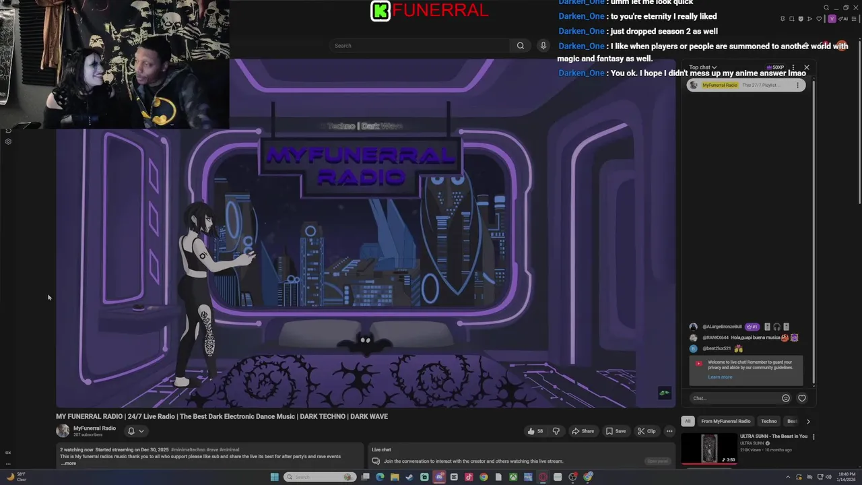Expand description with ...more
The width and height of the screenshot is (862, 485).
pos(69,463)
